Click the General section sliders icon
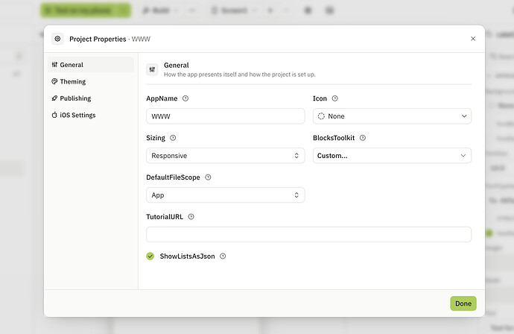The width and height of the screenshot is (514, 334). point(152,69)
